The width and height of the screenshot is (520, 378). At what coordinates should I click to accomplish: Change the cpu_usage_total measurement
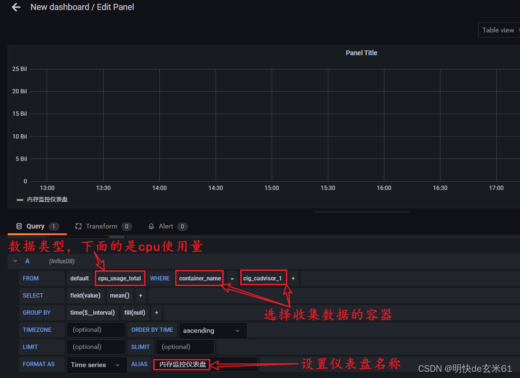point(120,279)
